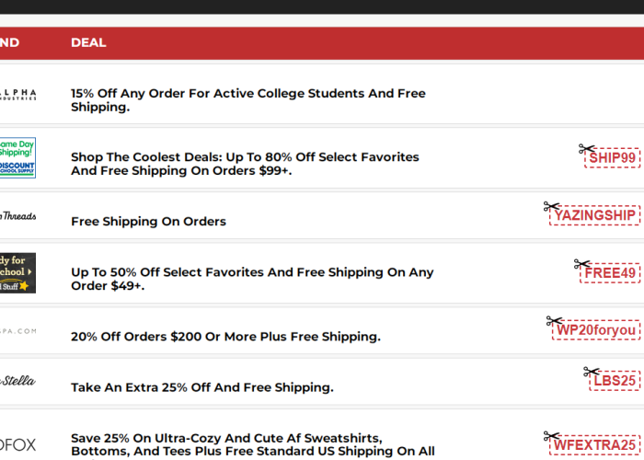The width and height of the screenshot is (644, 460).
Task: Copy the WP20foryou coupon code
Action: 596,329
